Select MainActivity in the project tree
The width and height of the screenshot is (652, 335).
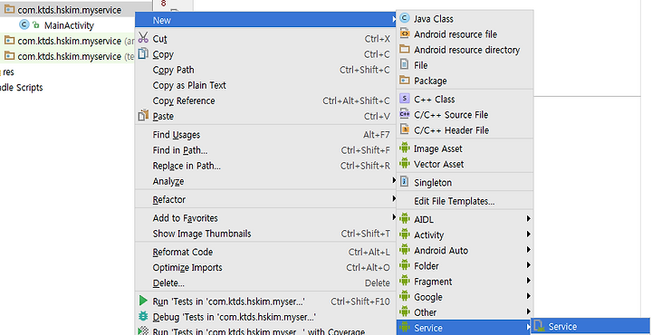tap(69, 25)
